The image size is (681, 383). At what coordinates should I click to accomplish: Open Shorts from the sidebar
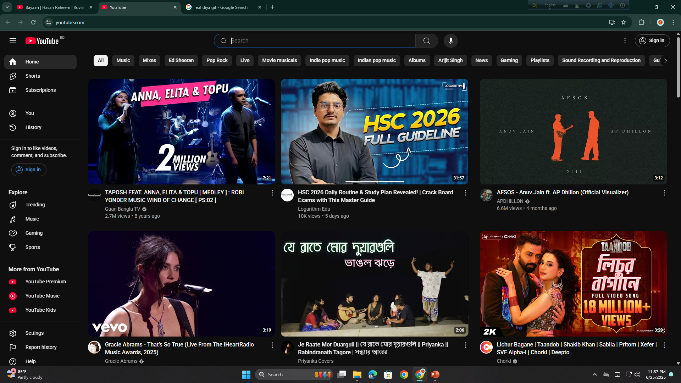[40, 76]
